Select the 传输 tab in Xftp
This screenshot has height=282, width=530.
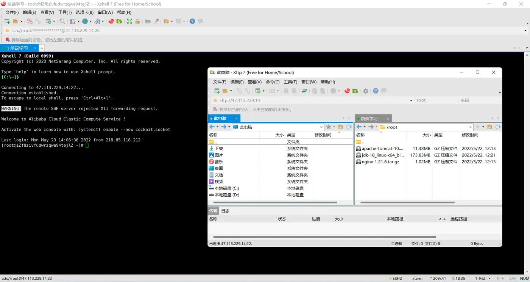tap(214, 211)
